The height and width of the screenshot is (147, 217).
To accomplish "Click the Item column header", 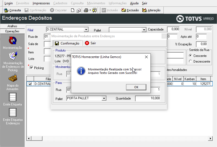I will point(203,79).
